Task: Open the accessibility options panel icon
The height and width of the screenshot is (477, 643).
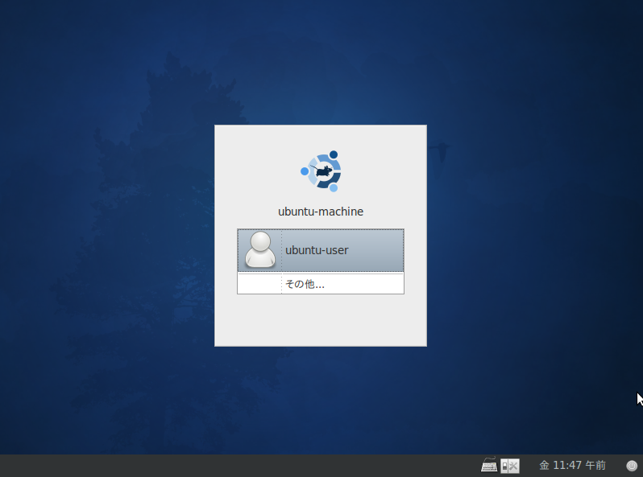Action: (510, 466)
